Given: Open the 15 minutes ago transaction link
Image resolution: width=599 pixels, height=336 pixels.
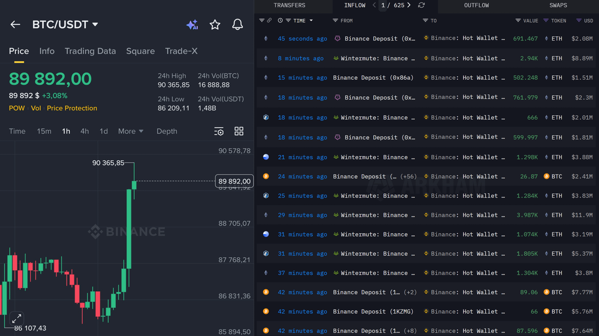Looking at the screenshot, I should (x=302, y=78).
